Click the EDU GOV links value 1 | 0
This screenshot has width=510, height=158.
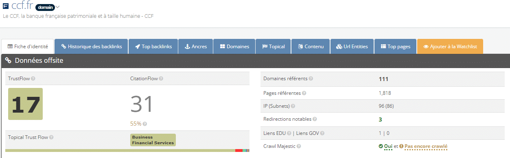[x=384, y=133]
